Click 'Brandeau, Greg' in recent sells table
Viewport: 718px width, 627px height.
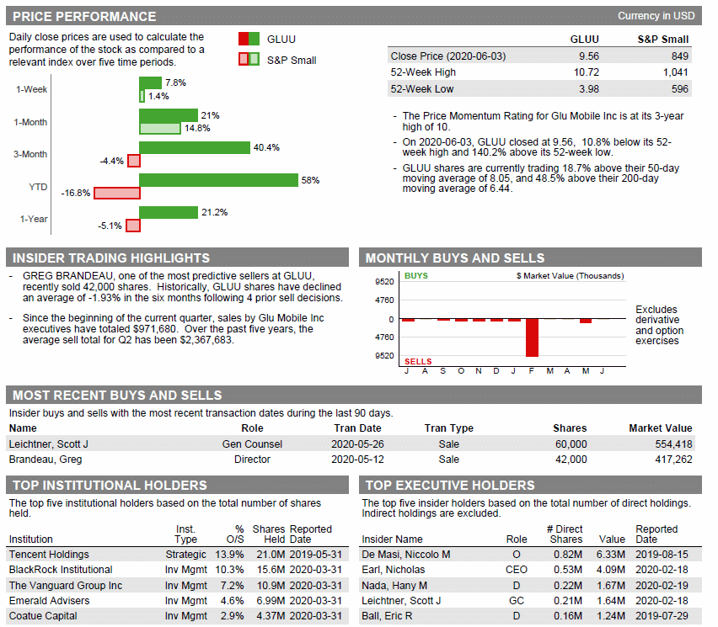[46, 460]
